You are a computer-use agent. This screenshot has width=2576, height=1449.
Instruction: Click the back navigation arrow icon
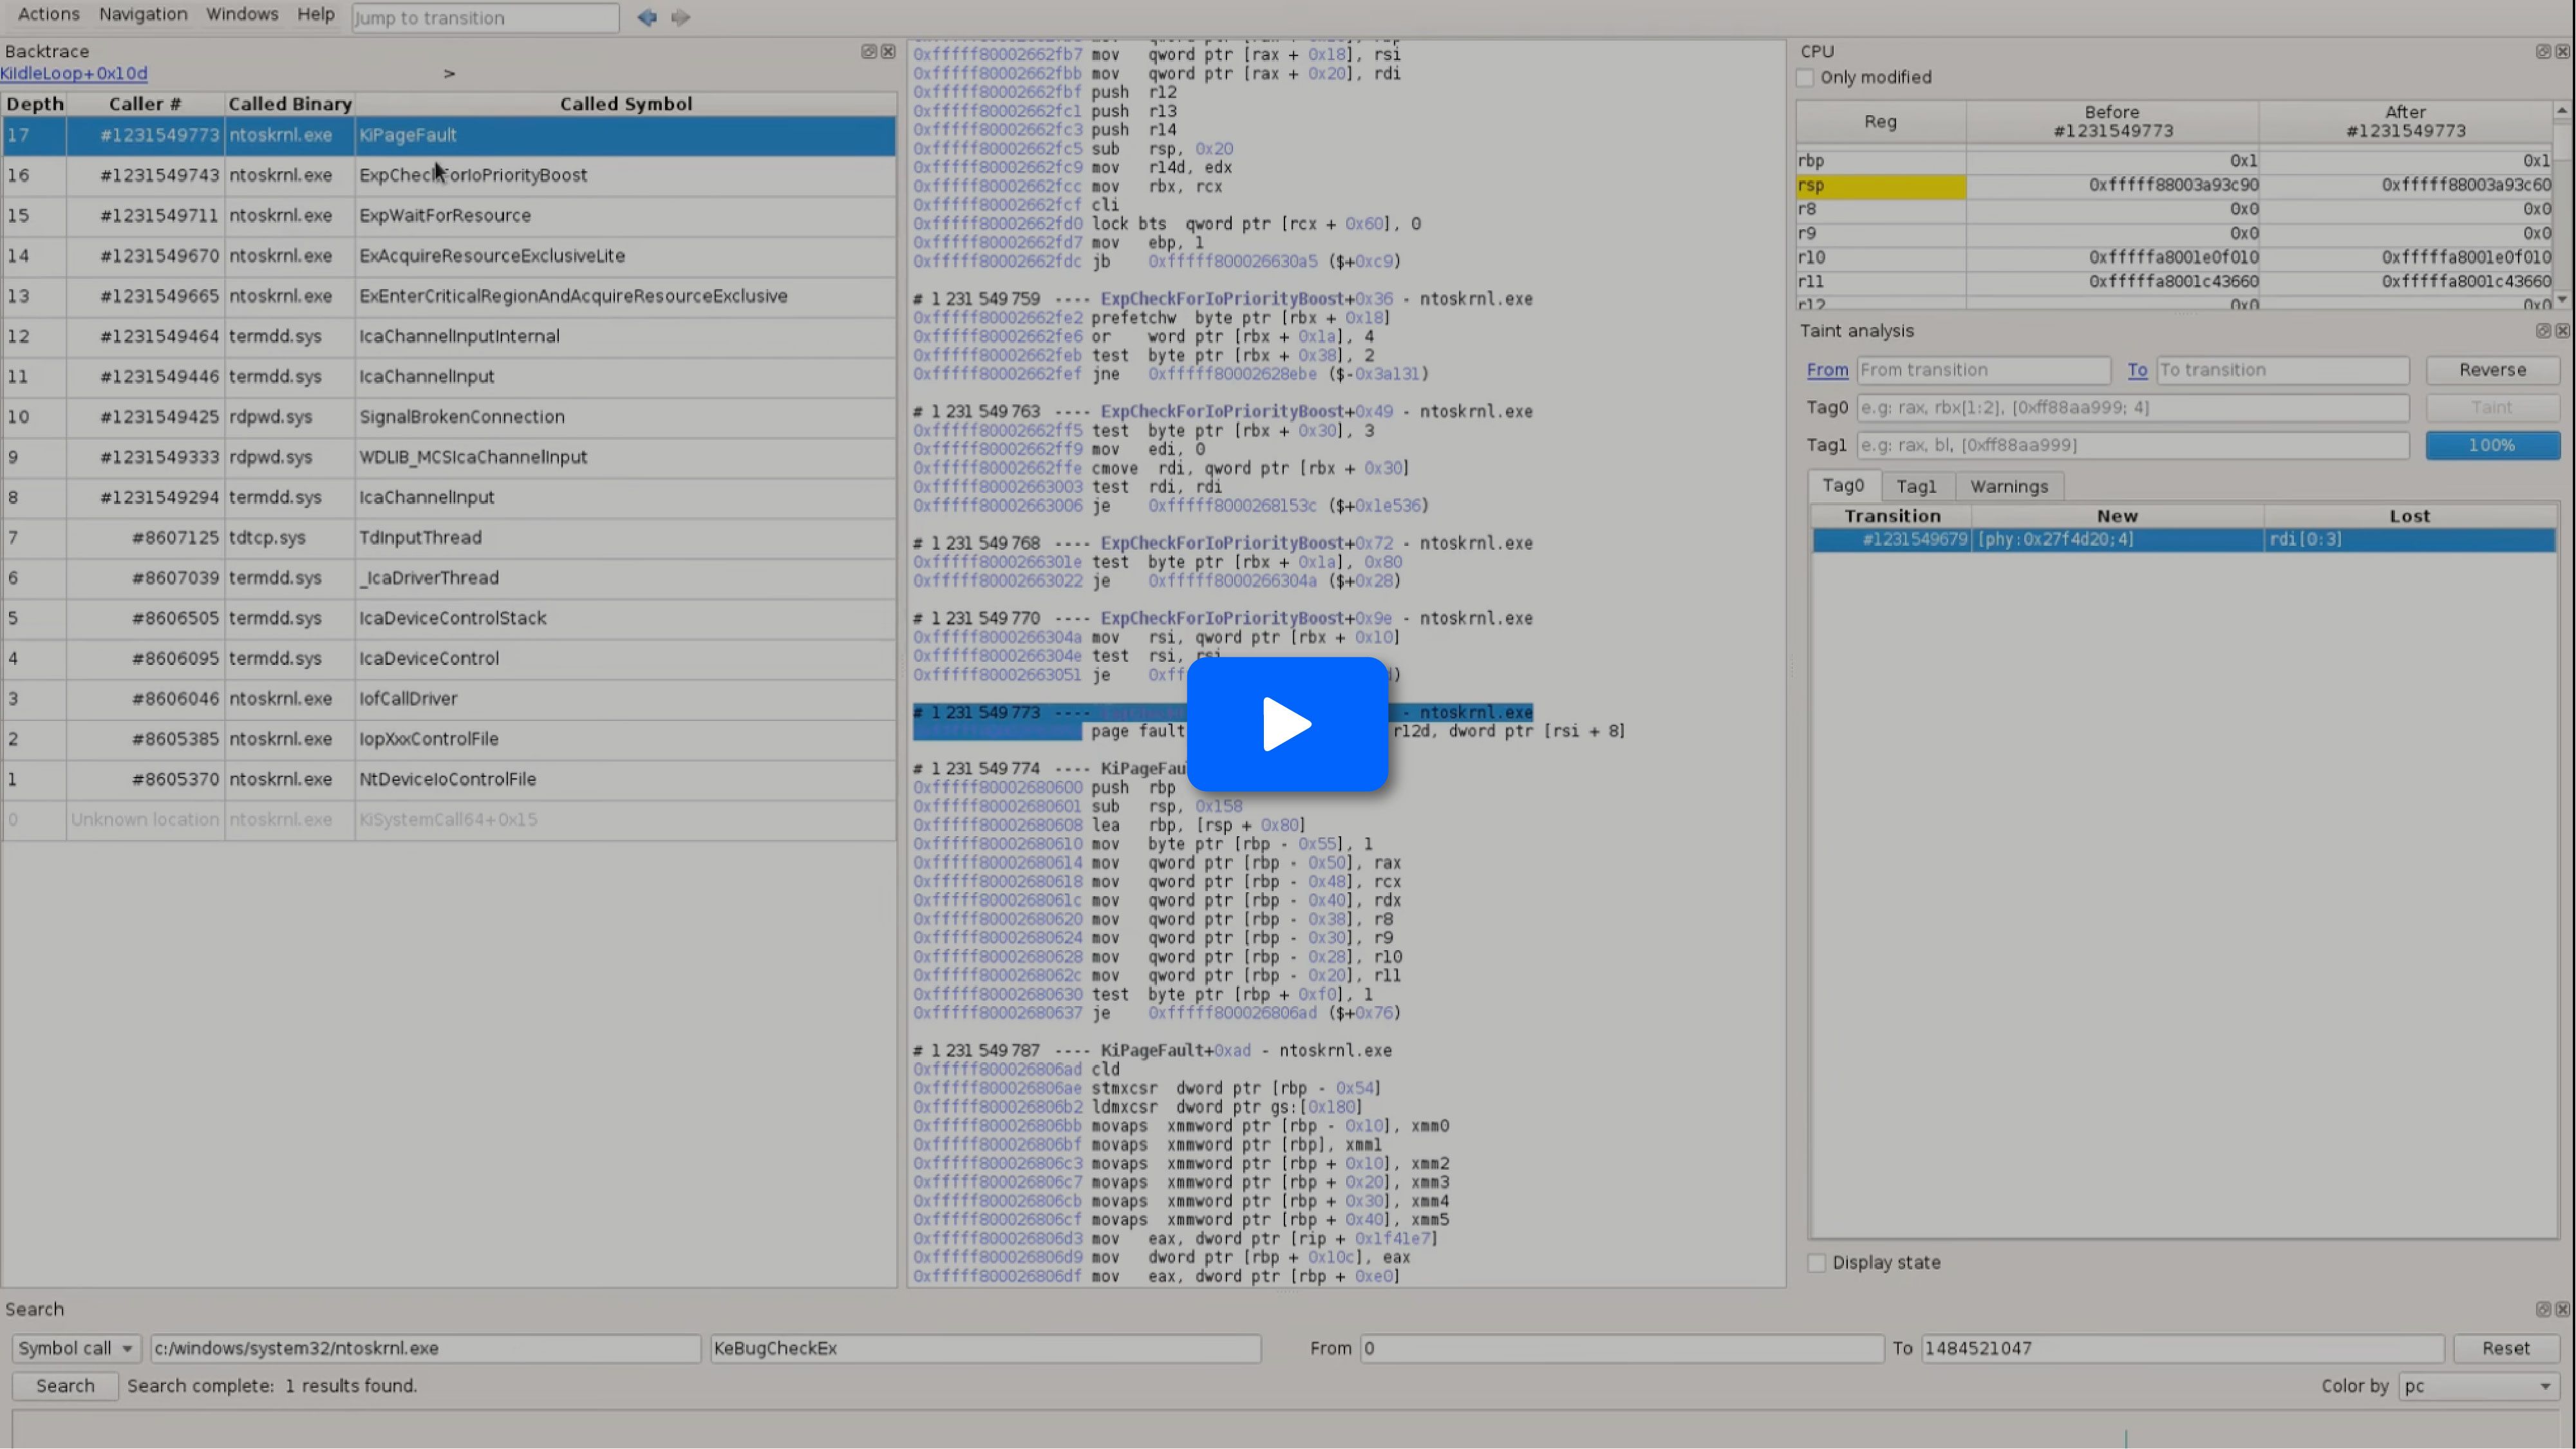(x=647, y=17)
